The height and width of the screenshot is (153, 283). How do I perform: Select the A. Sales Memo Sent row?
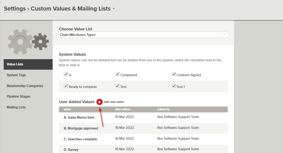click(x=79, y=117)
